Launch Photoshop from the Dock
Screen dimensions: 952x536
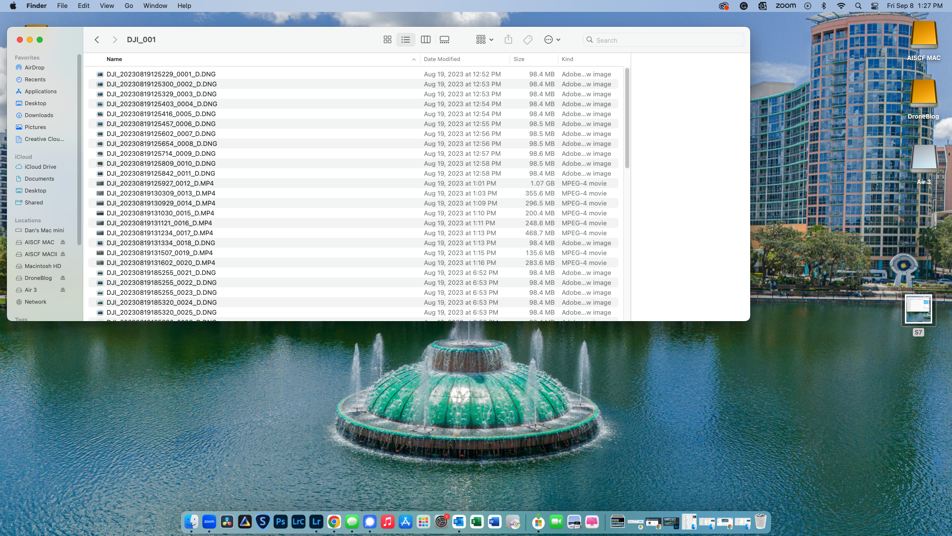pyautogui.click(x=281, y=522)
